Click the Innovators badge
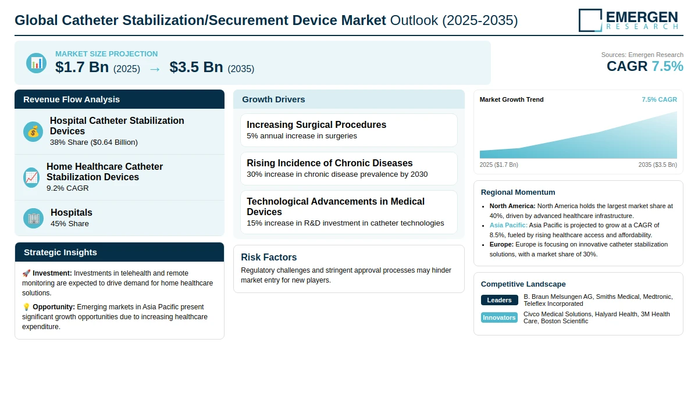 499,317
